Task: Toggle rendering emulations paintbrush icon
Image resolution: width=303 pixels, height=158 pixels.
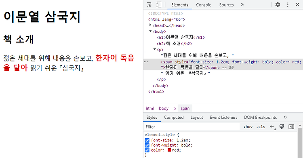Action: point(282,126)
